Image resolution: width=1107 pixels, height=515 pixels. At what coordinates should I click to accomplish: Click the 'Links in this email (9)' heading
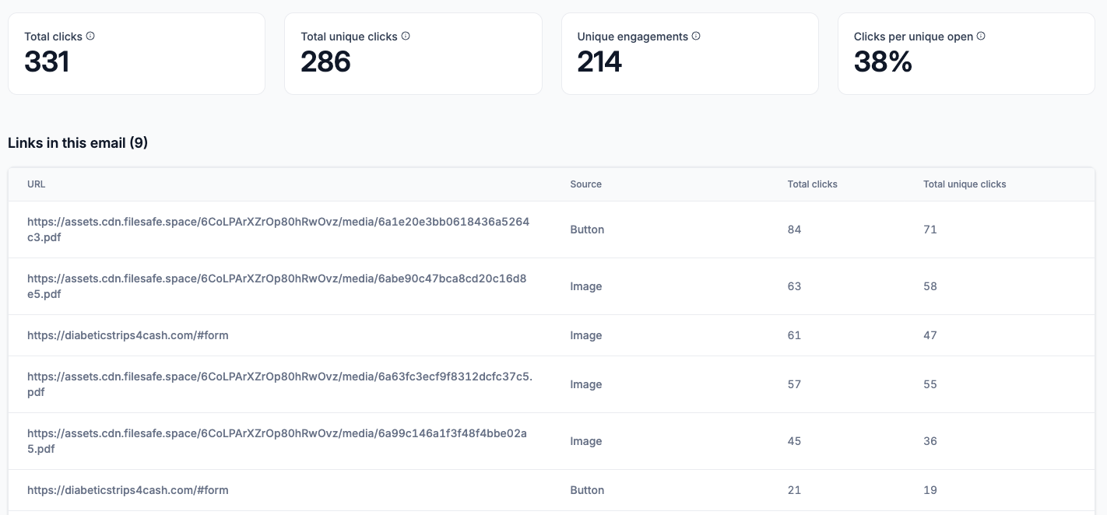click(x=78, y=142)
